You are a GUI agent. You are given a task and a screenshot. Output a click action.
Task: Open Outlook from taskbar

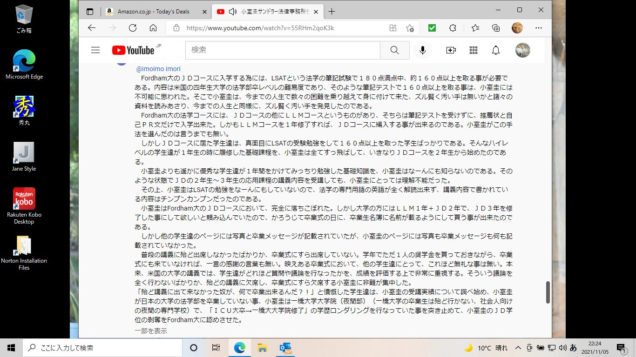point(285,348)
